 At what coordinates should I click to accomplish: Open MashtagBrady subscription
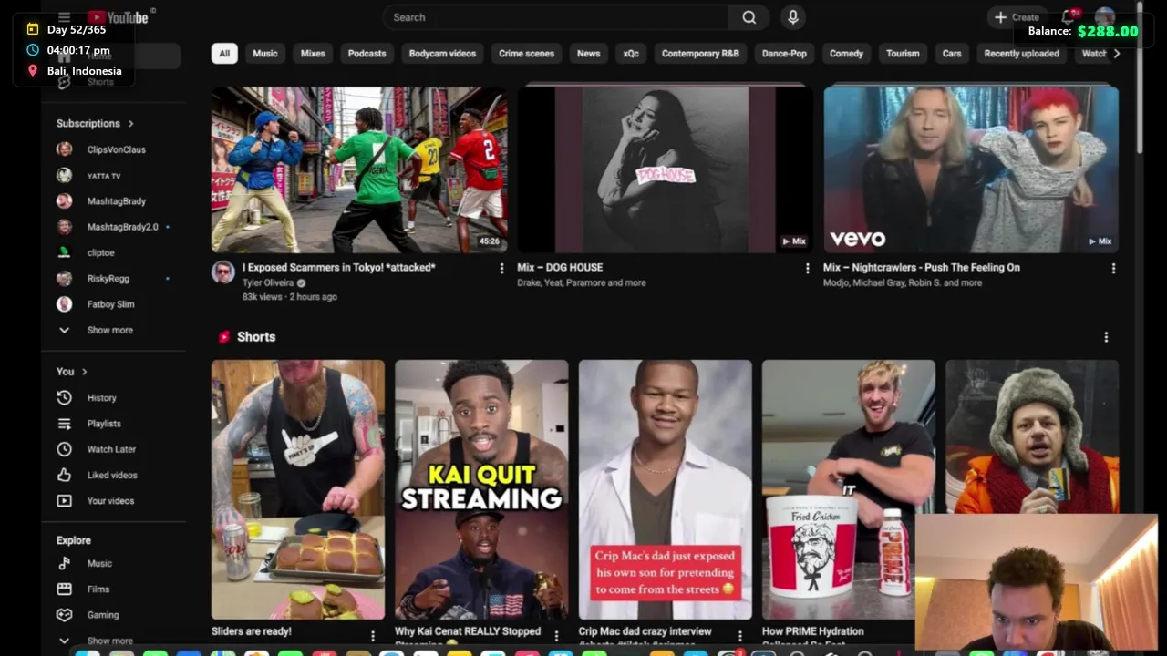(x=116, y=201)
